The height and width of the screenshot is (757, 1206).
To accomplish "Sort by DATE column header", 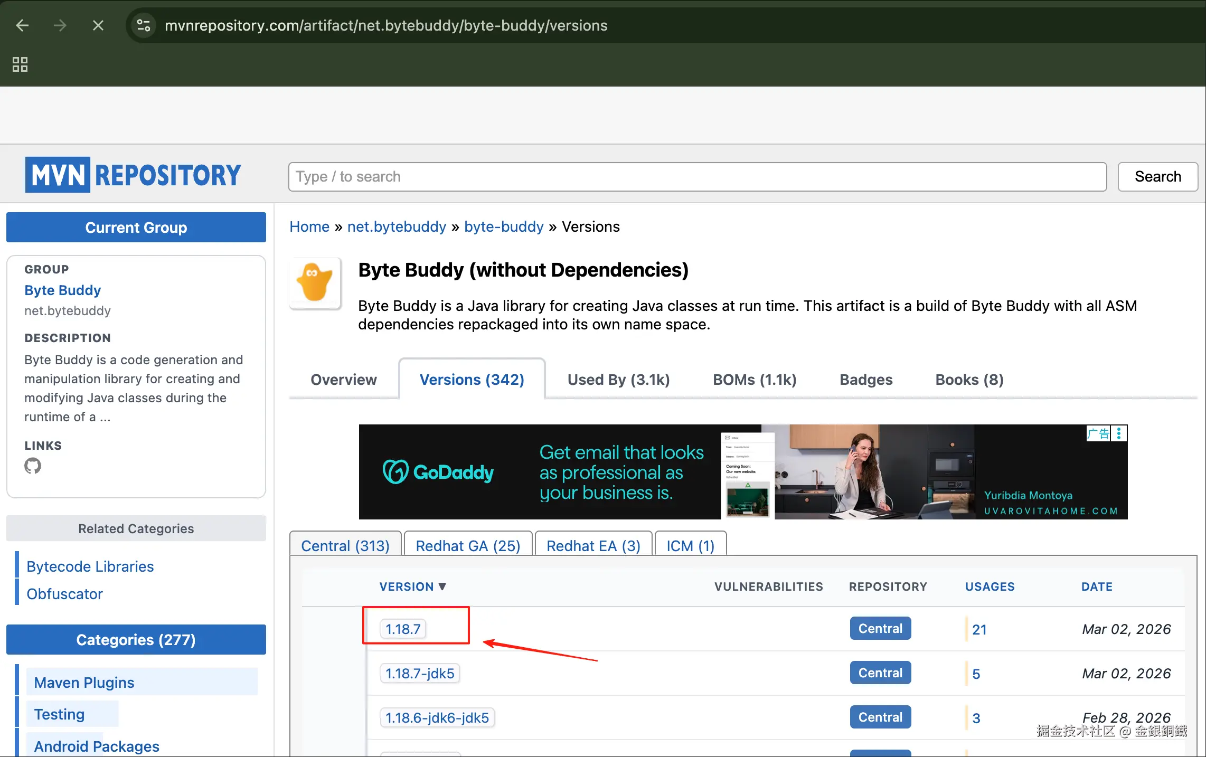I will pos(1097,586).
